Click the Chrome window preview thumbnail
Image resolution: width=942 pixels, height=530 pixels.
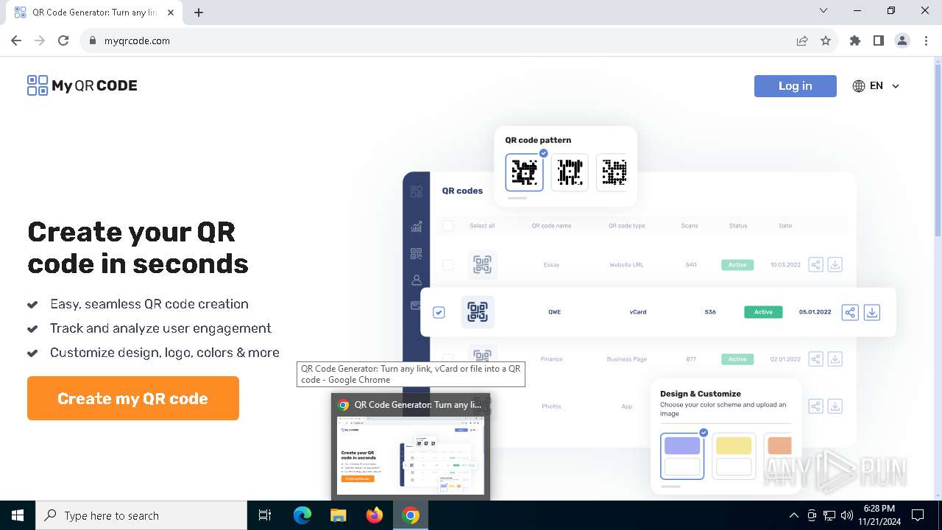(x=411, y=455)
